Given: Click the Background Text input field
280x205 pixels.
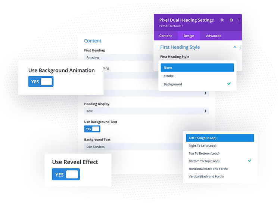Looking at the screenshot, I should 134,147.
